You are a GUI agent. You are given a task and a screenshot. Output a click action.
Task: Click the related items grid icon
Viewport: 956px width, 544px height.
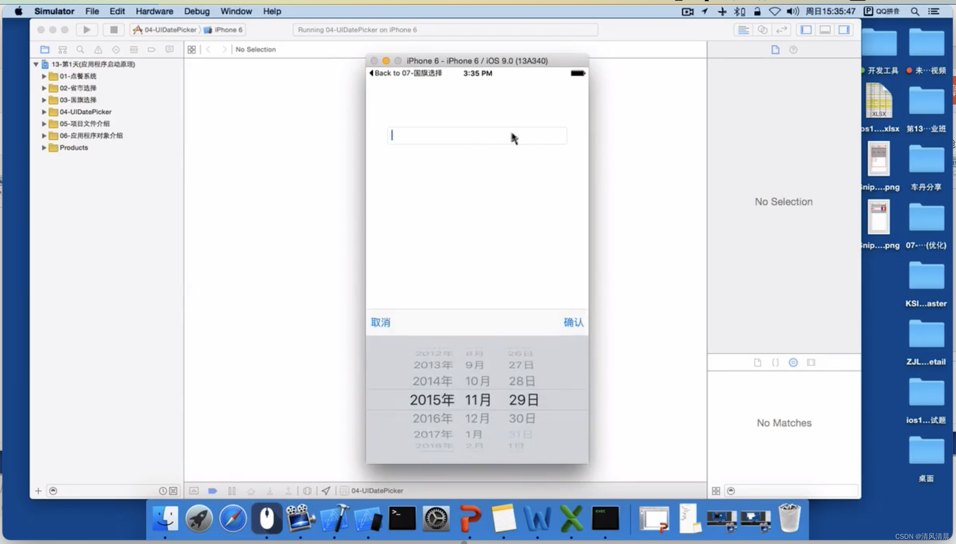click(192, 49)
